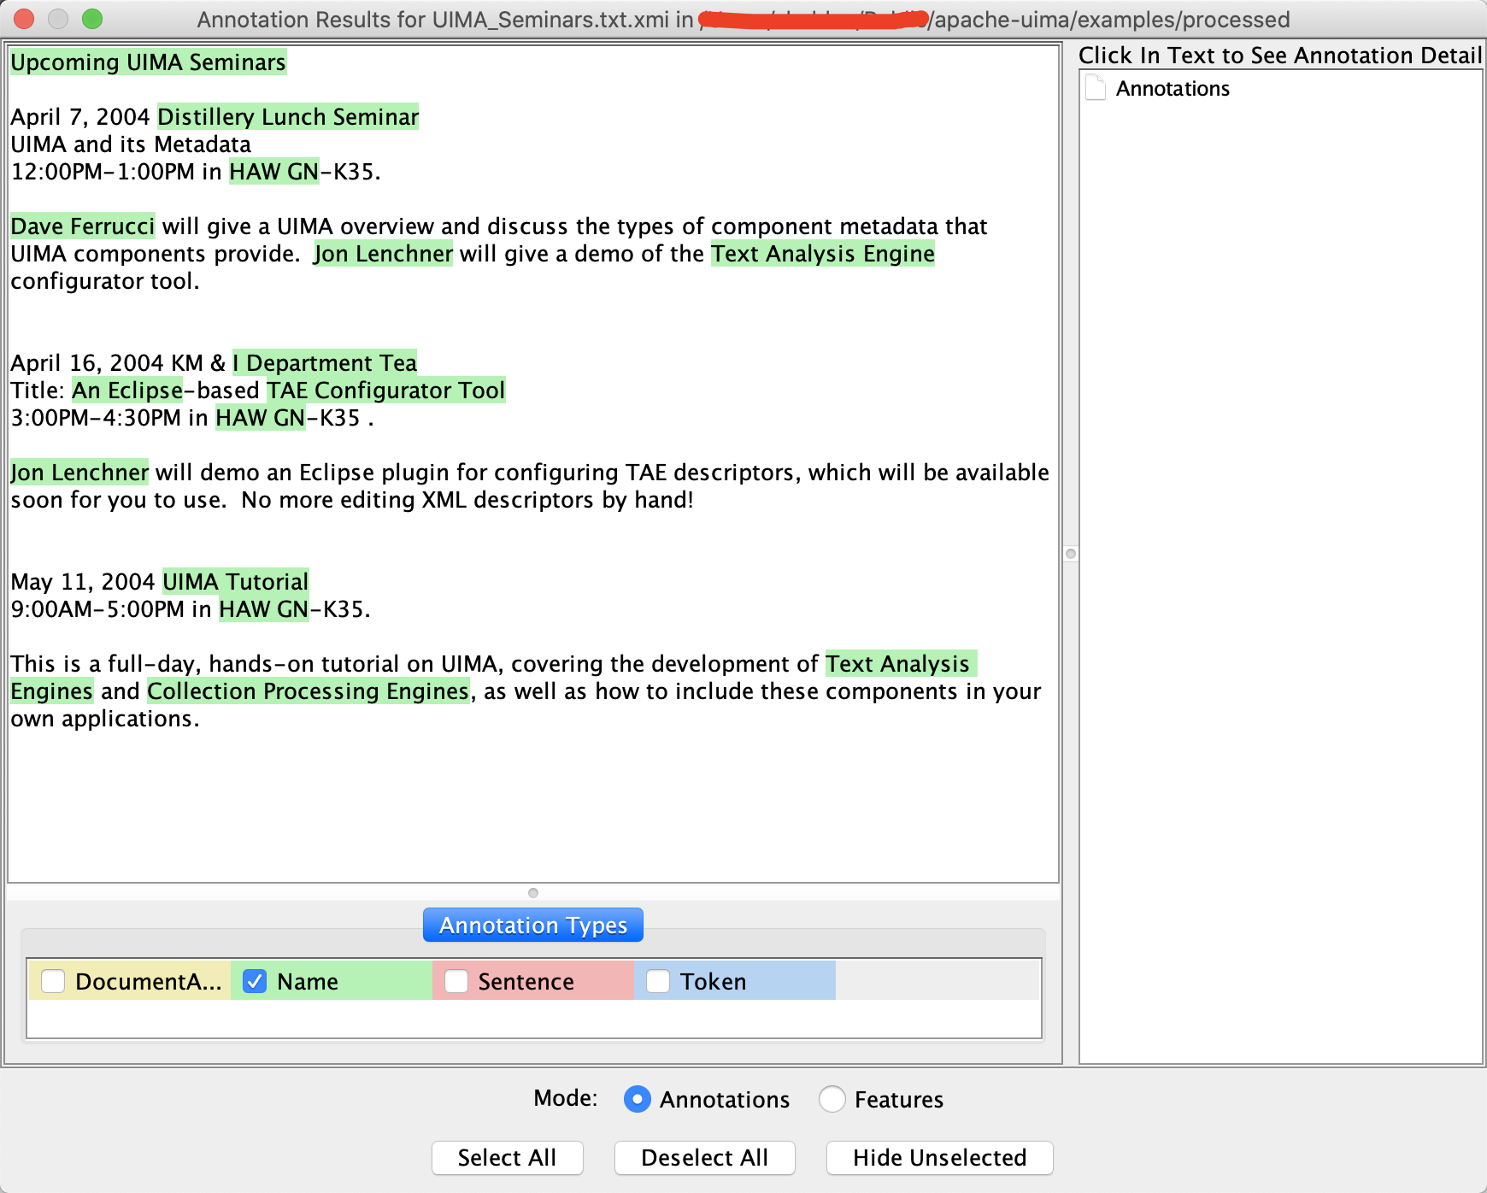This screenshot has width=1487, height=1193.
Task: Click the Deselect All button
Action: tap(705, 1158)
